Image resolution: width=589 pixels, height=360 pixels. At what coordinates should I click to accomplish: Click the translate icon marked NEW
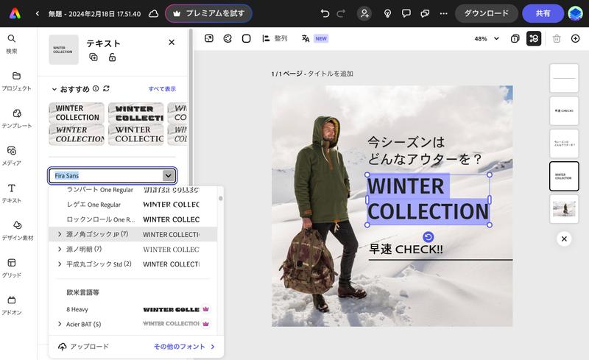click(306, 38)
